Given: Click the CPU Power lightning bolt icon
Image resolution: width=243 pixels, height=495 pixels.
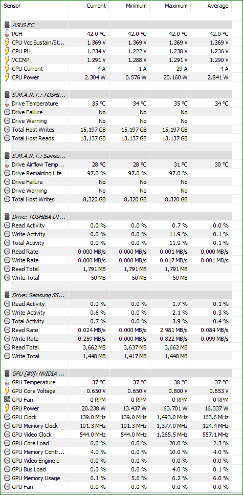Looking at the screenshot, I should pos(7,77).
